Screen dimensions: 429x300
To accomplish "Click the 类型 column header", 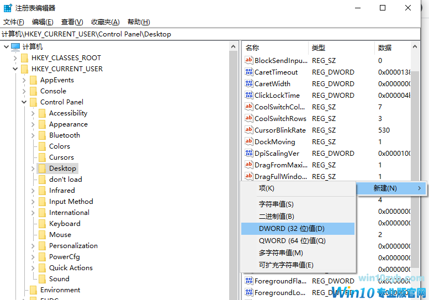I will (319, 48).
